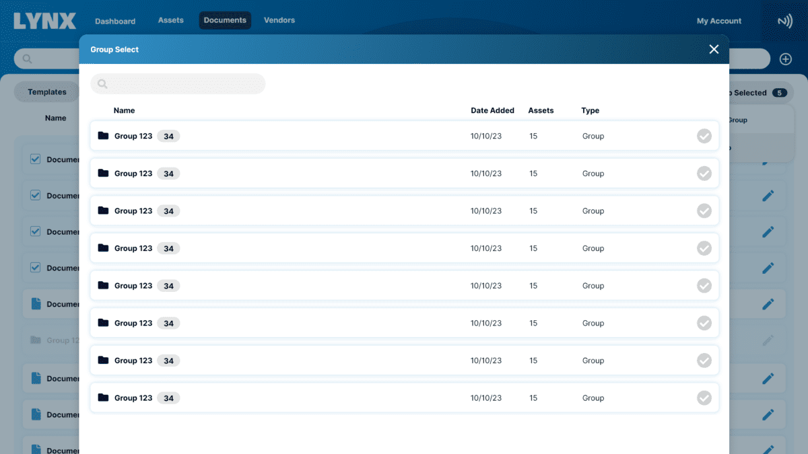The image size is (808, 454).
Task: Toggle the check circle on the fourth group row
Action: (x=704, y=248)
